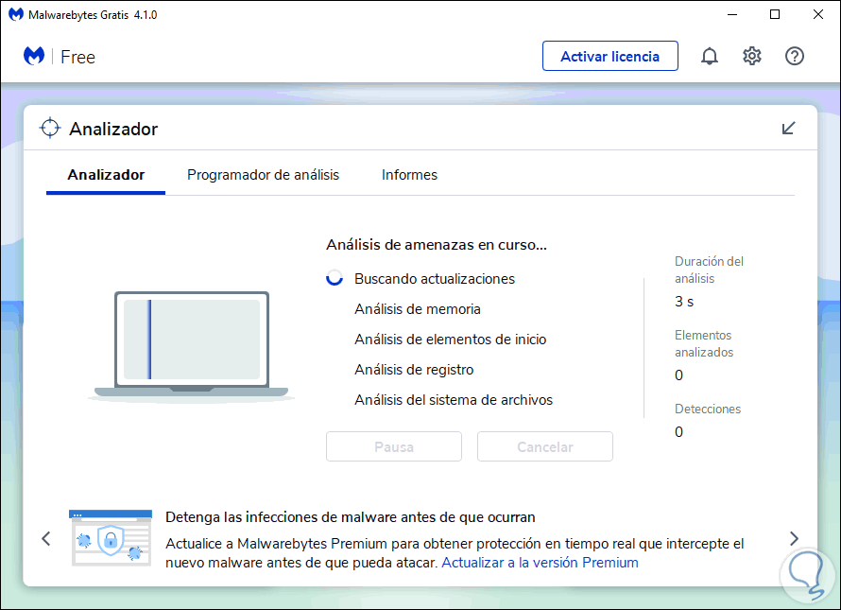Click 'Análisis del sistema de archivos' step
The height and width of the screenshot is (610, 841).
(454, 400)
